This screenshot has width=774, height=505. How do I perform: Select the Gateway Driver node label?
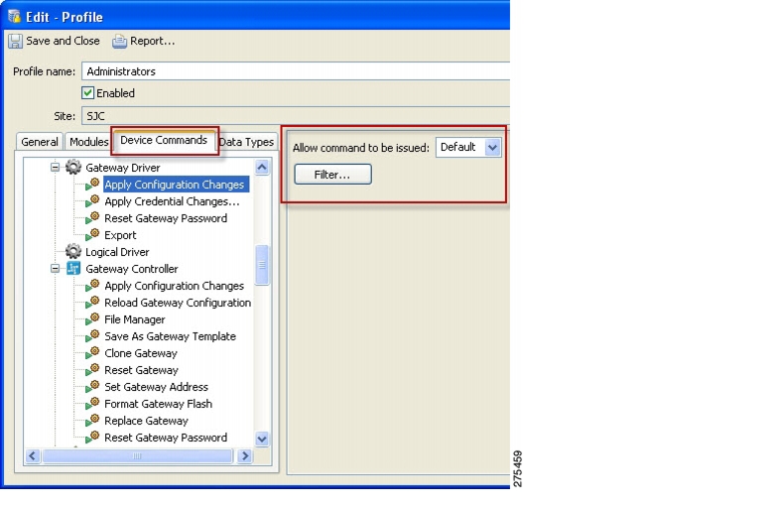[123, 168]
